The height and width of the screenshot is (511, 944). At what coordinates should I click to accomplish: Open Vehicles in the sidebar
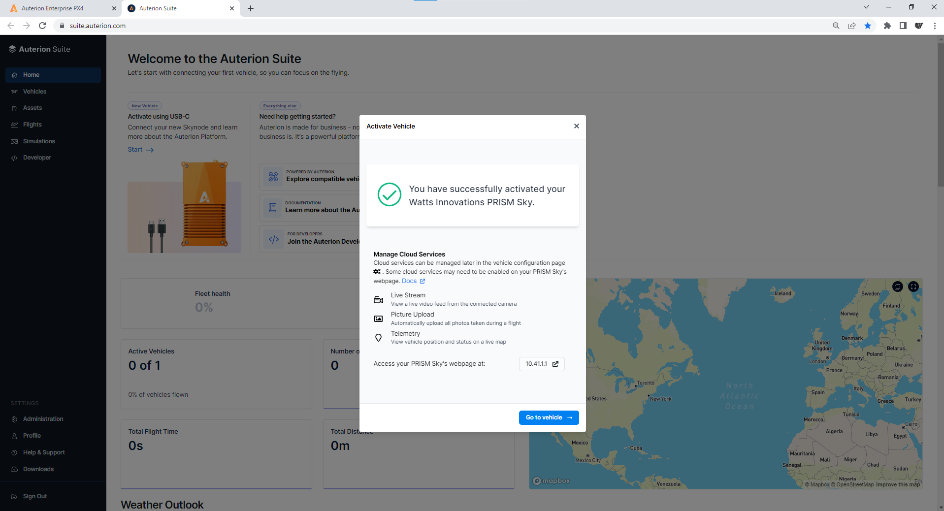click(34, 92)
